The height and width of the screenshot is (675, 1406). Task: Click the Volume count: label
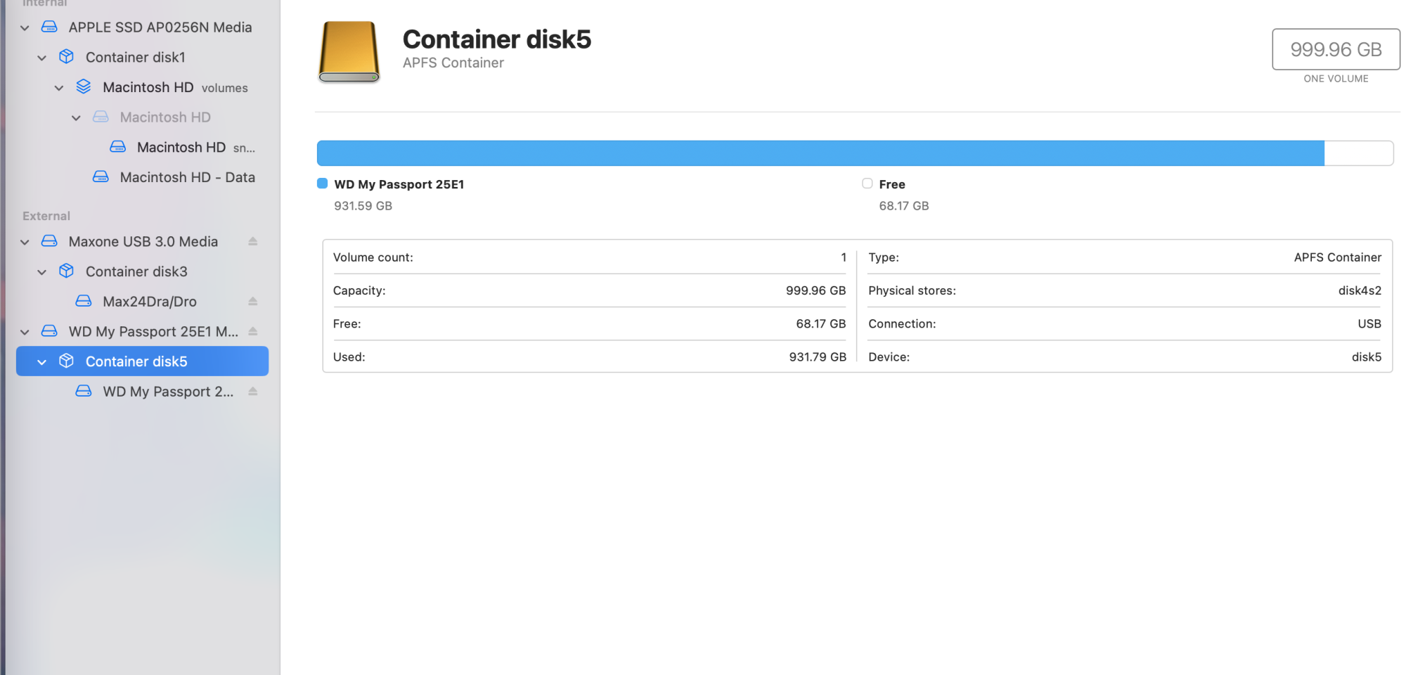pos(373,257)
